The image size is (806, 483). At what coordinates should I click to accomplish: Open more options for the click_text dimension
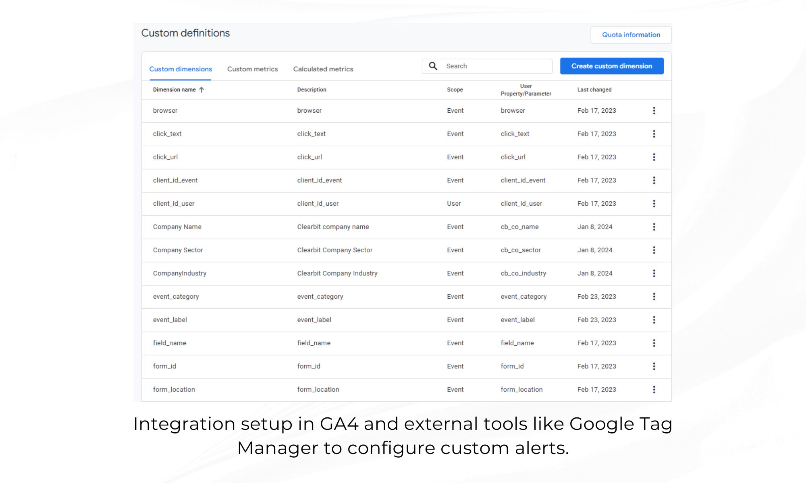[654, 134]
